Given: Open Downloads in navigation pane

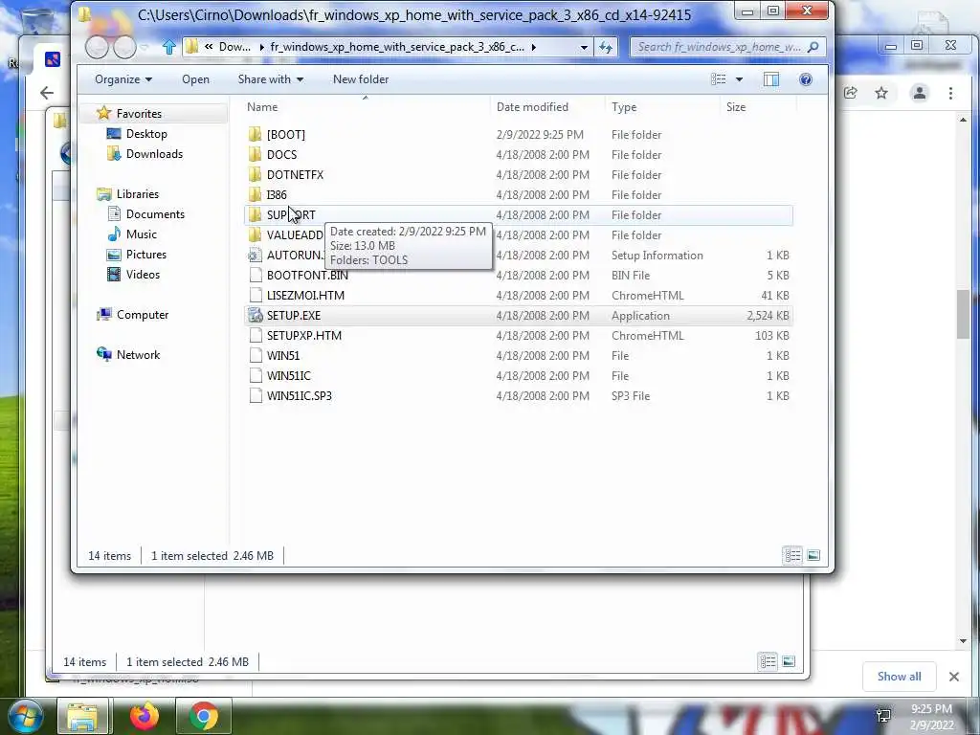Looking at the screenshot, I should tap(154, 154).
